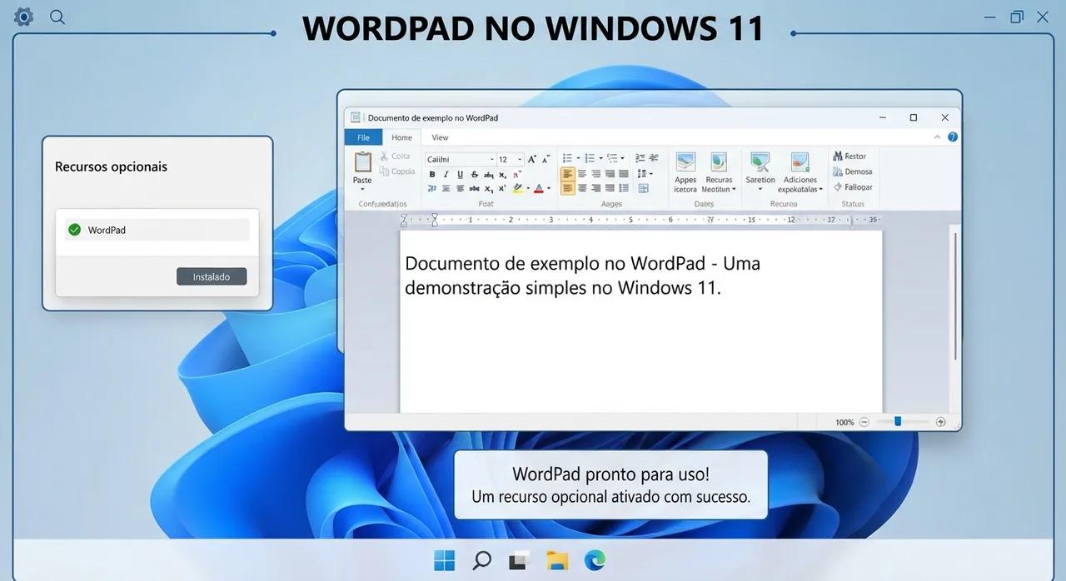Open the numbered list style arrow

(600, 158)
